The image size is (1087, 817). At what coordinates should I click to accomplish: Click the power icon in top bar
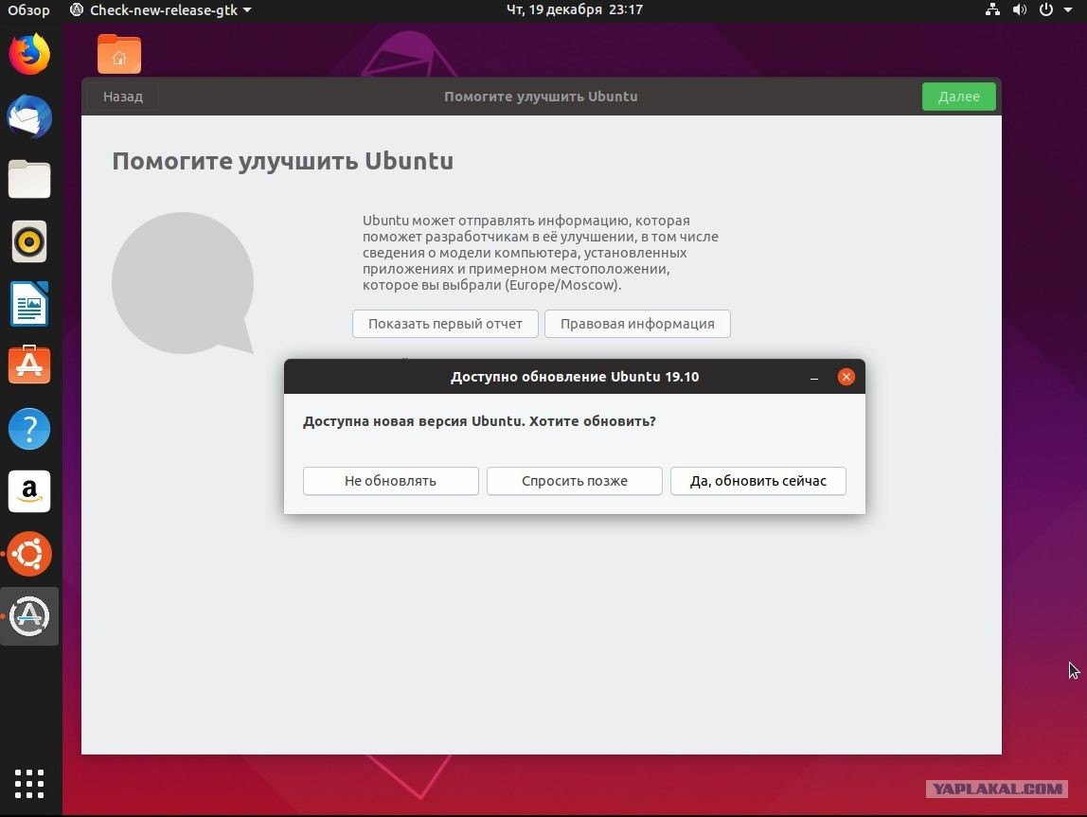(1046, 9)
